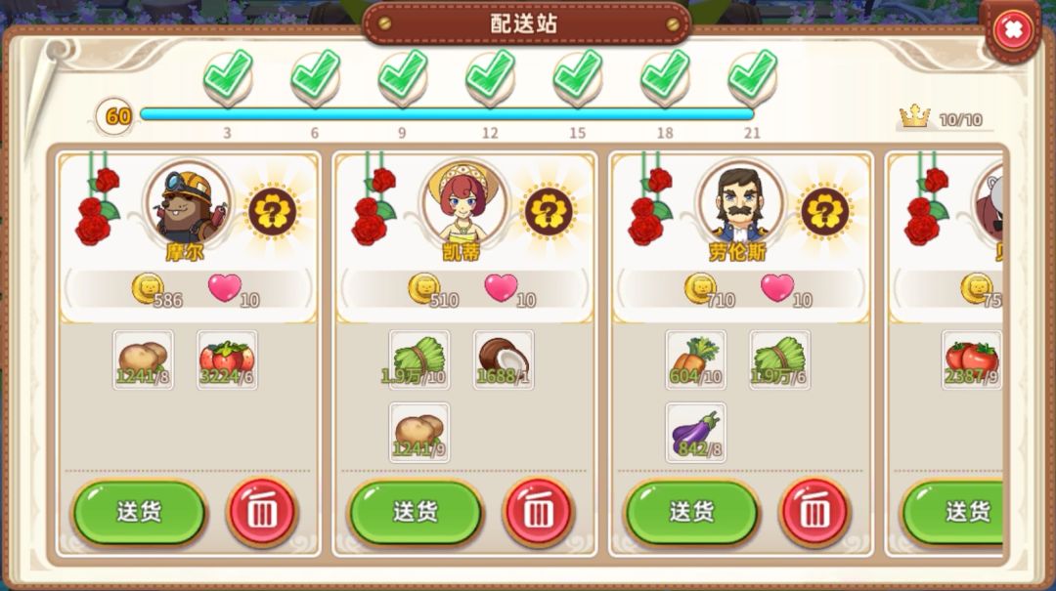Click 送货 to deliver 凯蒂's order
Viewport: 1056px width, 591px height.
pyautogui.click(x=416, y=512)
